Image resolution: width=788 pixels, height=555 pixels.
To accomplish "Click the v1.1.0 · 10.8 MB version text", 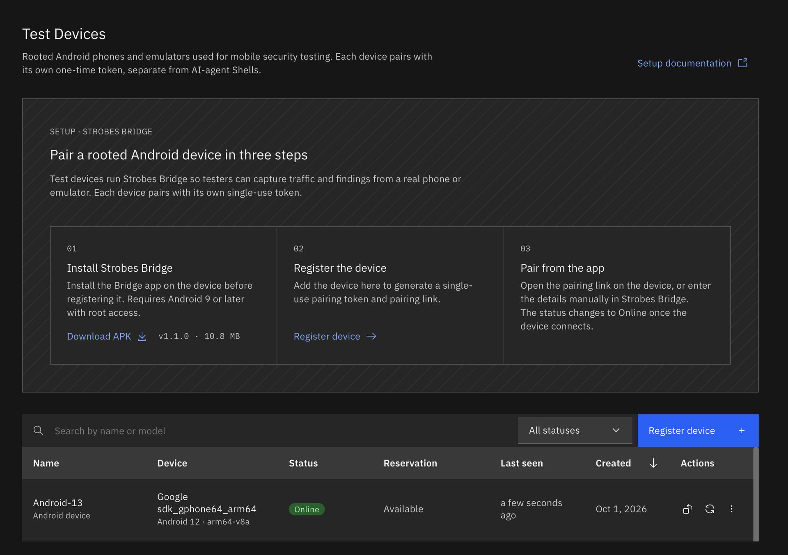I will (x=199, y=336).
